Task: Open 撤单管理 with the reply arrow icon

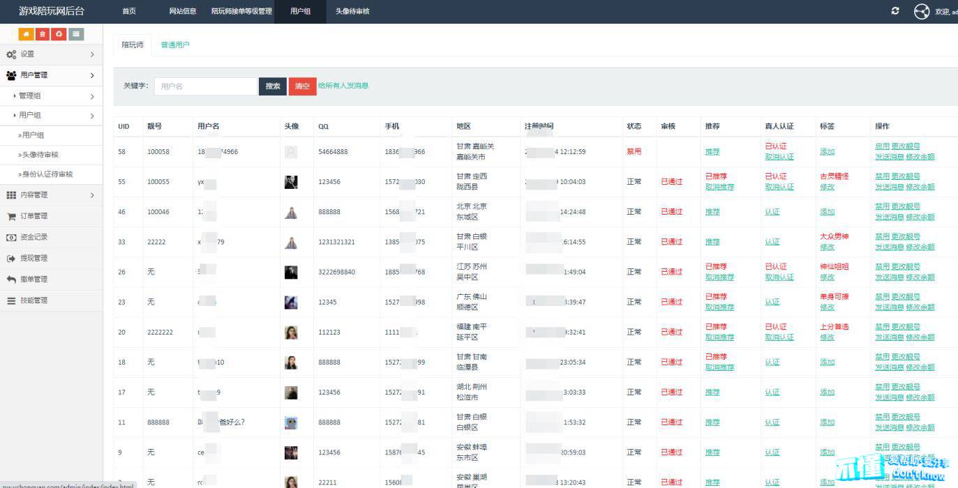Action: [33, 280]
